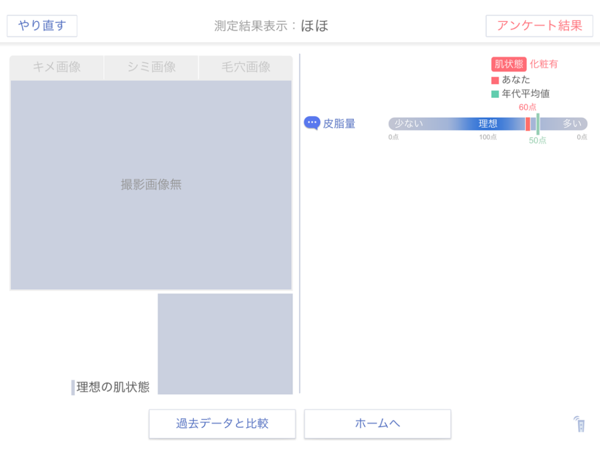Click the bar beside 理想の肌状態 label
The height and width of the screenshot is (450, 600).
[73, 387]
